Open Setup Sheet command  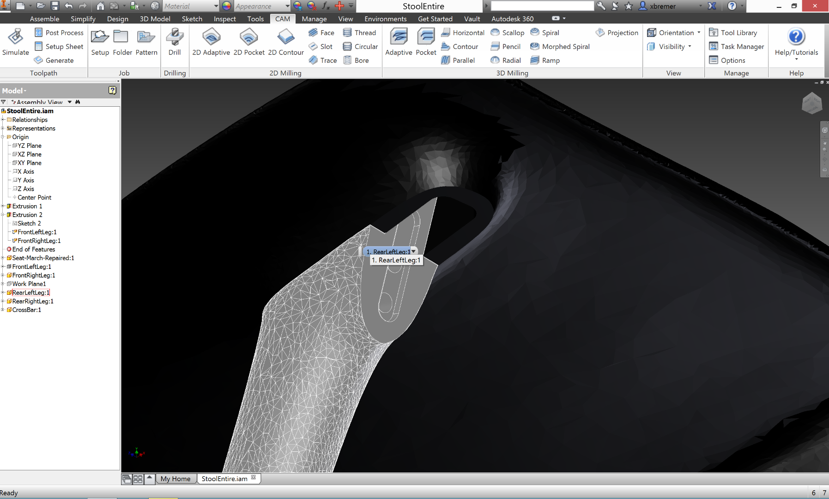[59, 47]
